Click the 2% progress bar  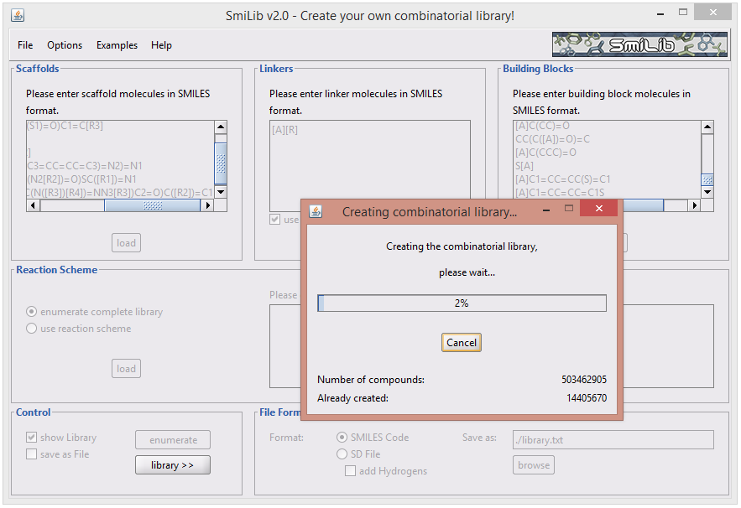tap(462, 303)
